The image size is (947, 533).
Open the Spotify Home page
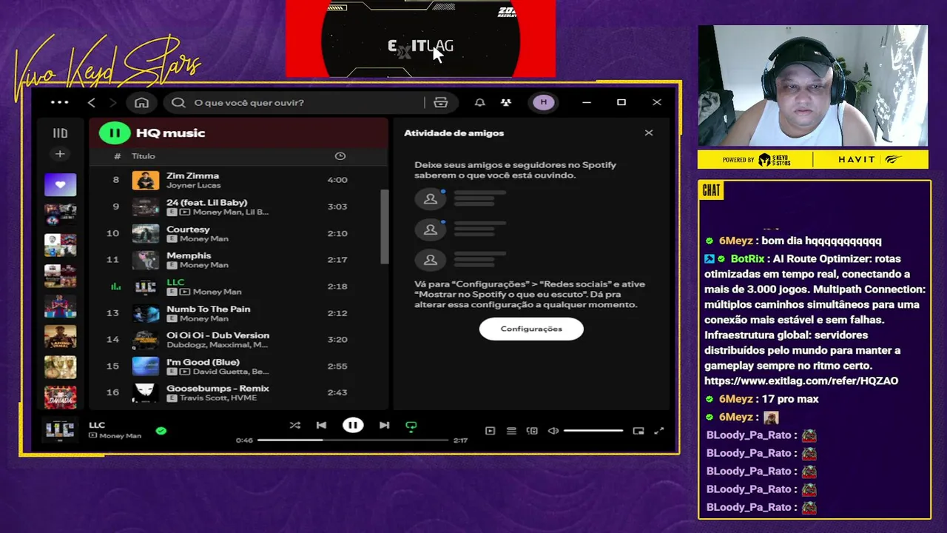[x=141, y=102]
